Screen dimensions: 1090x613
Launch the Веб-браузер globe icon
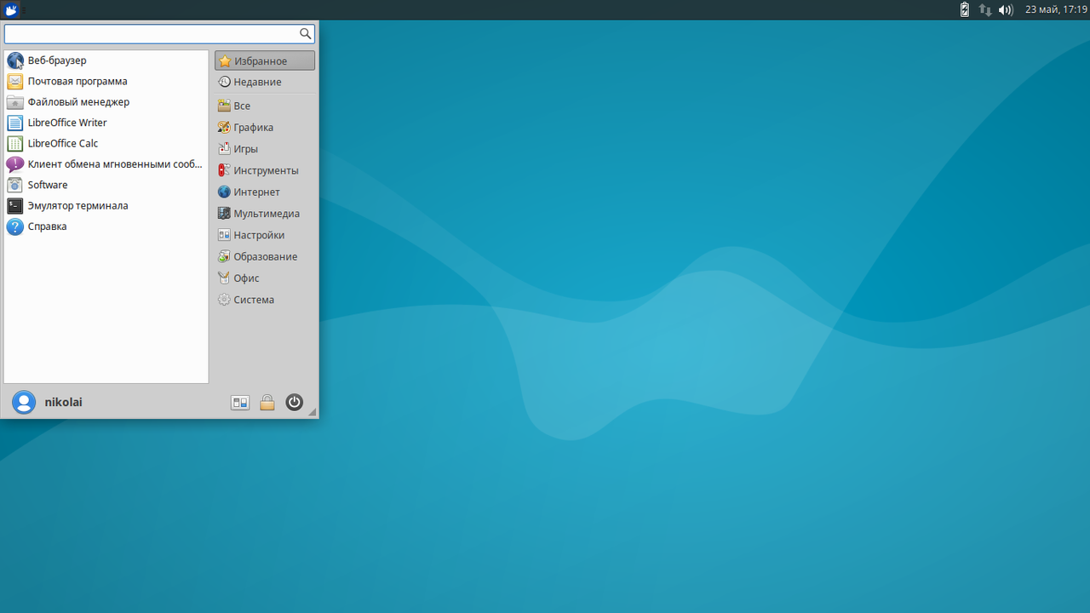[x=14, y=60]
